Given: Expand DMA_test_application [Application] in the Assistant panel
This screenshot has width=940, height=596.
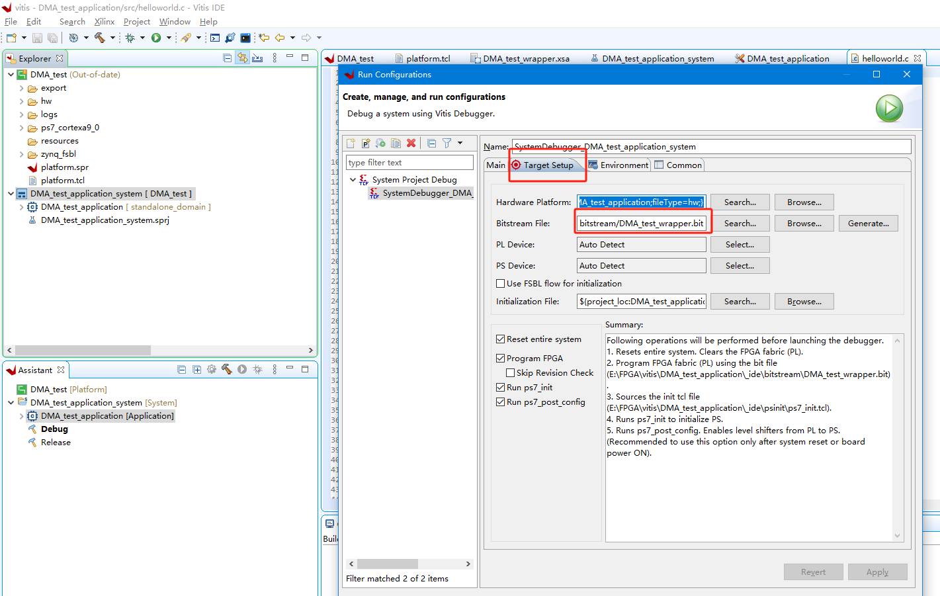Looking at the screenshot, I should (x=21, y=416).
